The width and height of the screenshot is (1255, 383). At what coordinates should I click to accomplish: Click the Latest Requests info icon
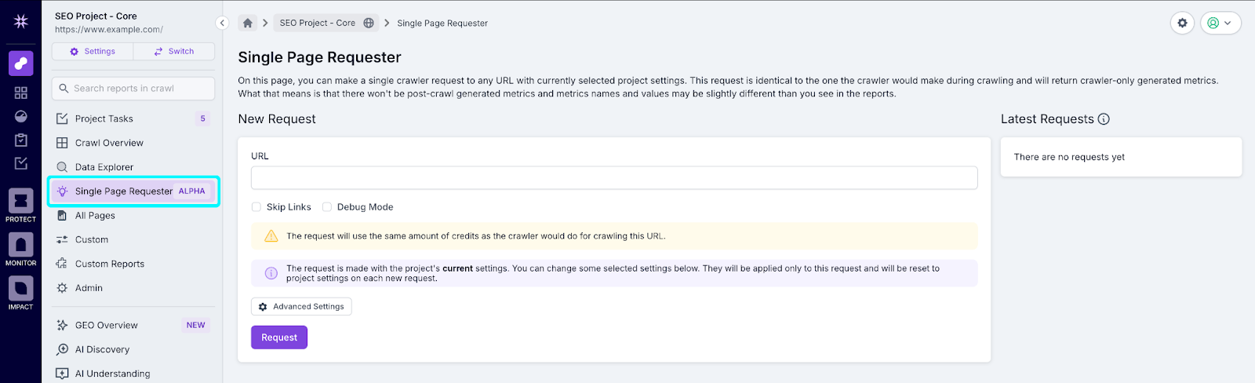coord(1104,119)
